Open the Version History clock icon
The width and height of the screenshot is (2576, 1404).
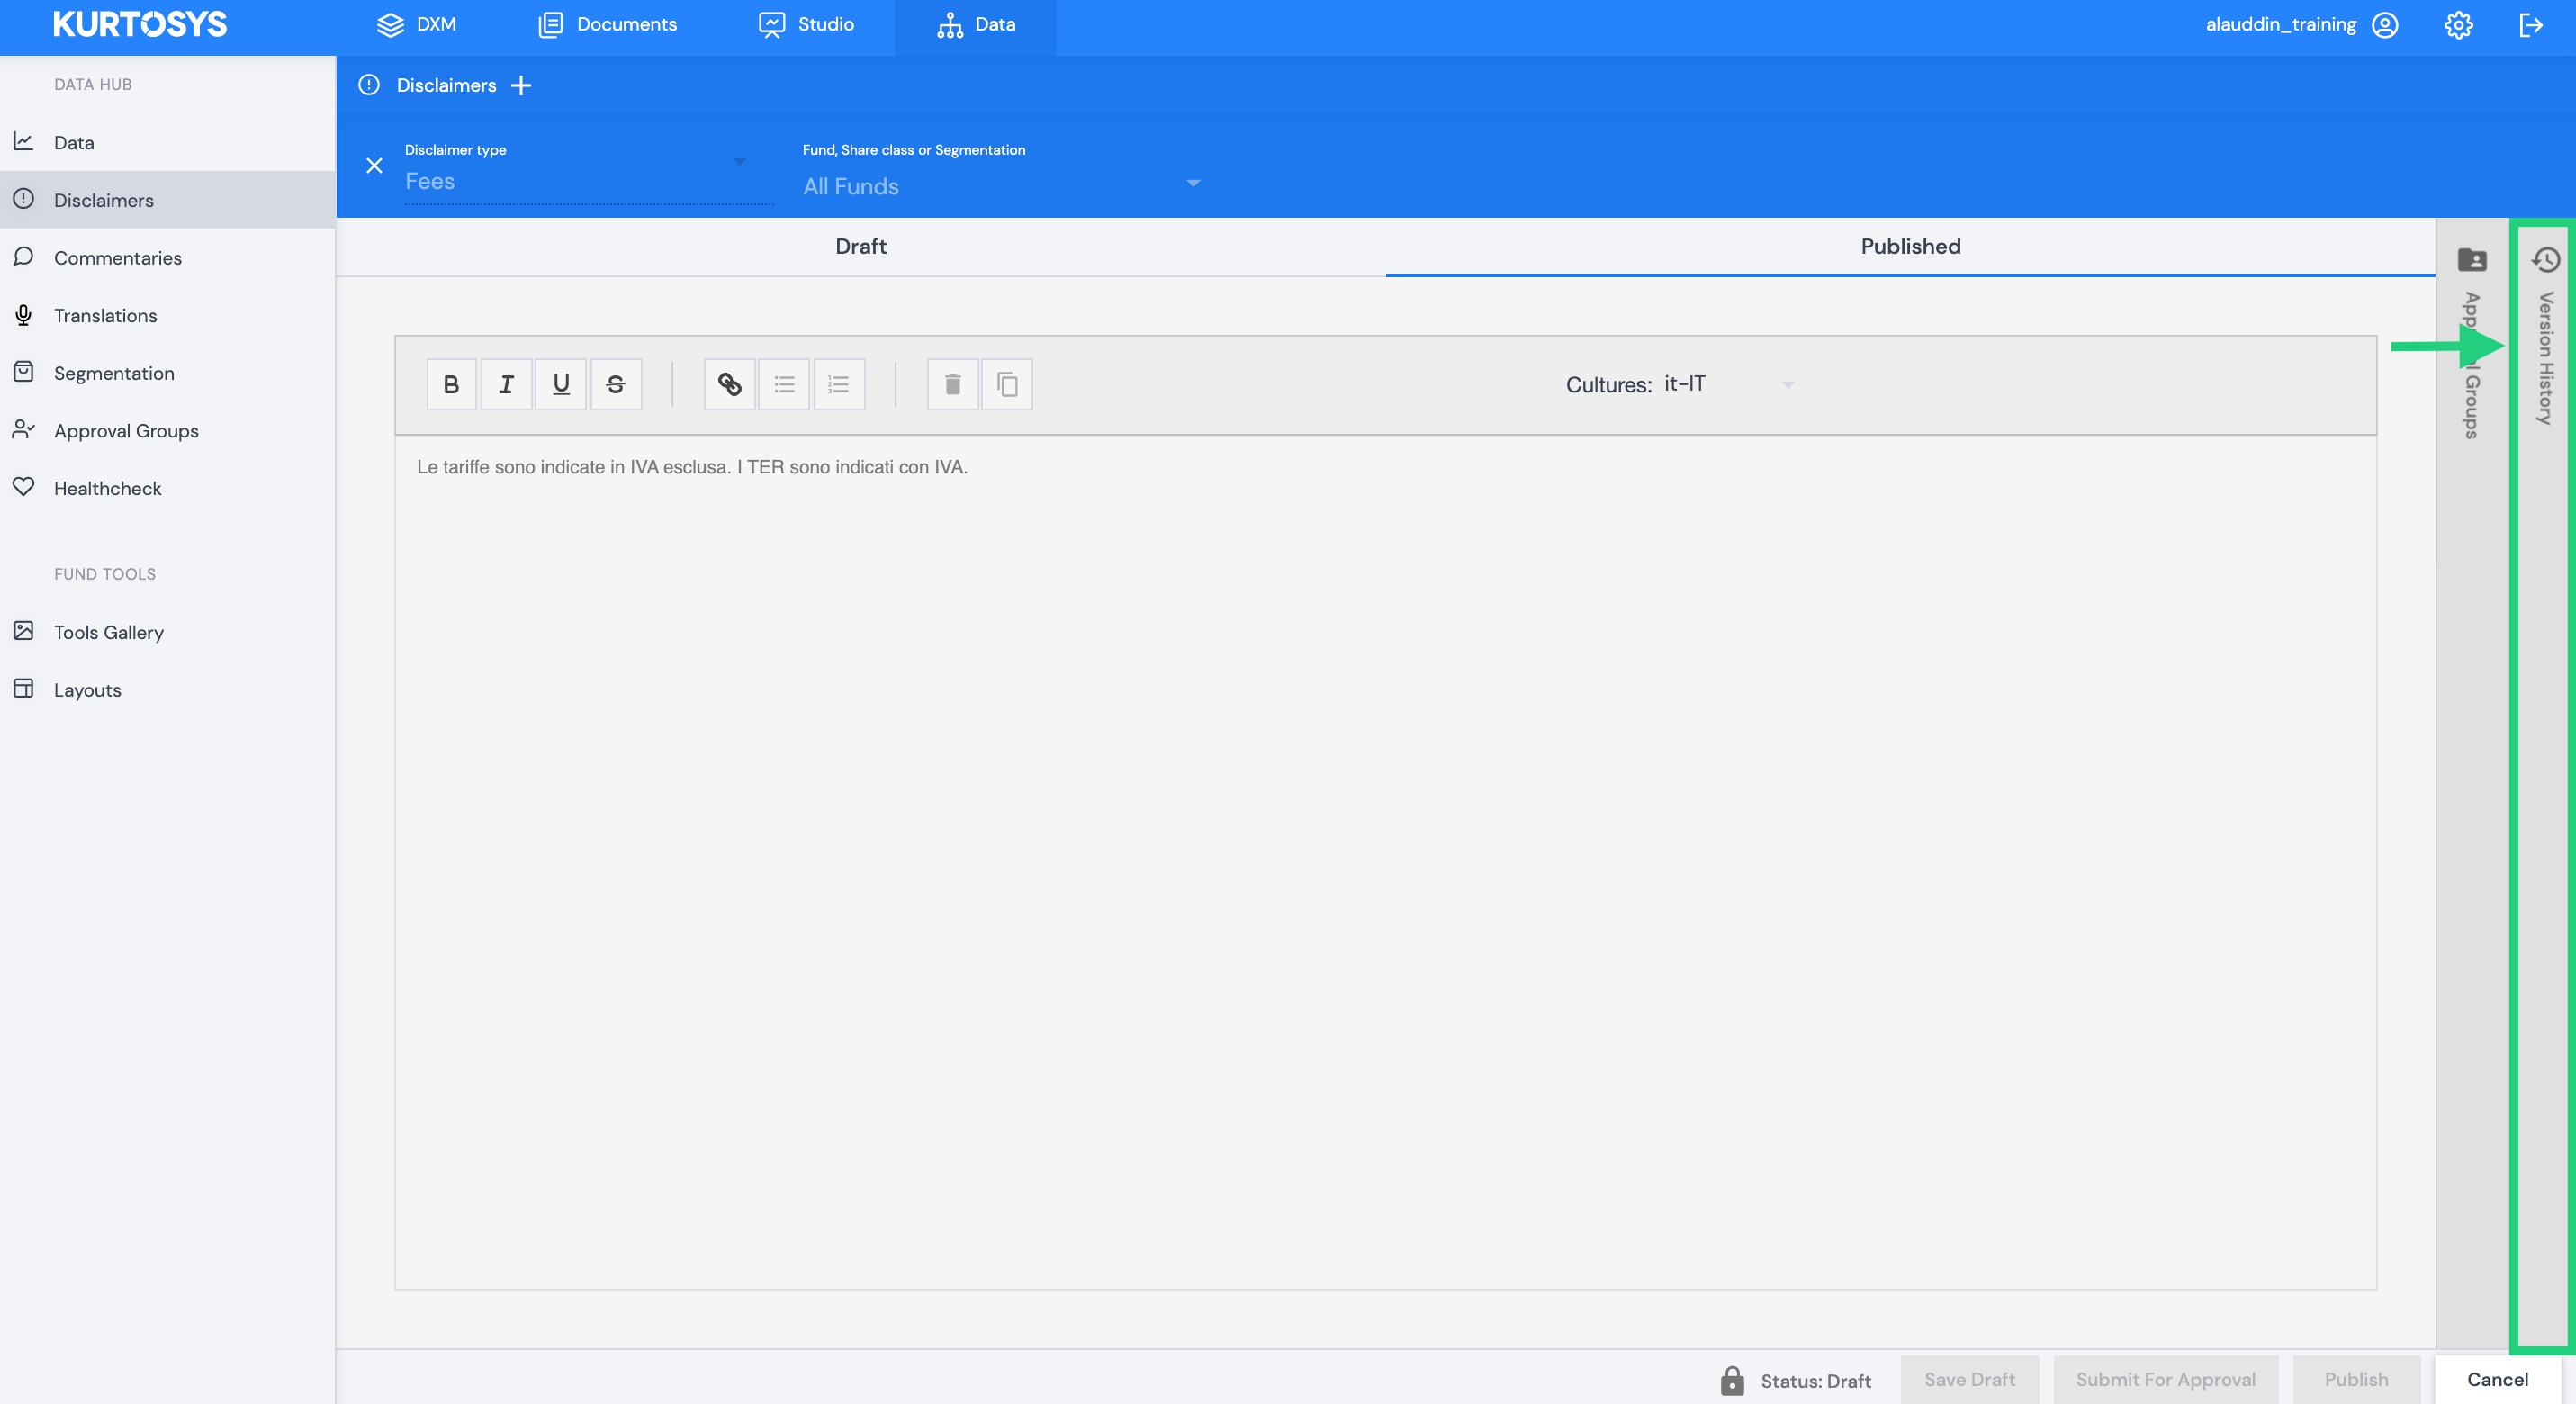coord(2545,260)
